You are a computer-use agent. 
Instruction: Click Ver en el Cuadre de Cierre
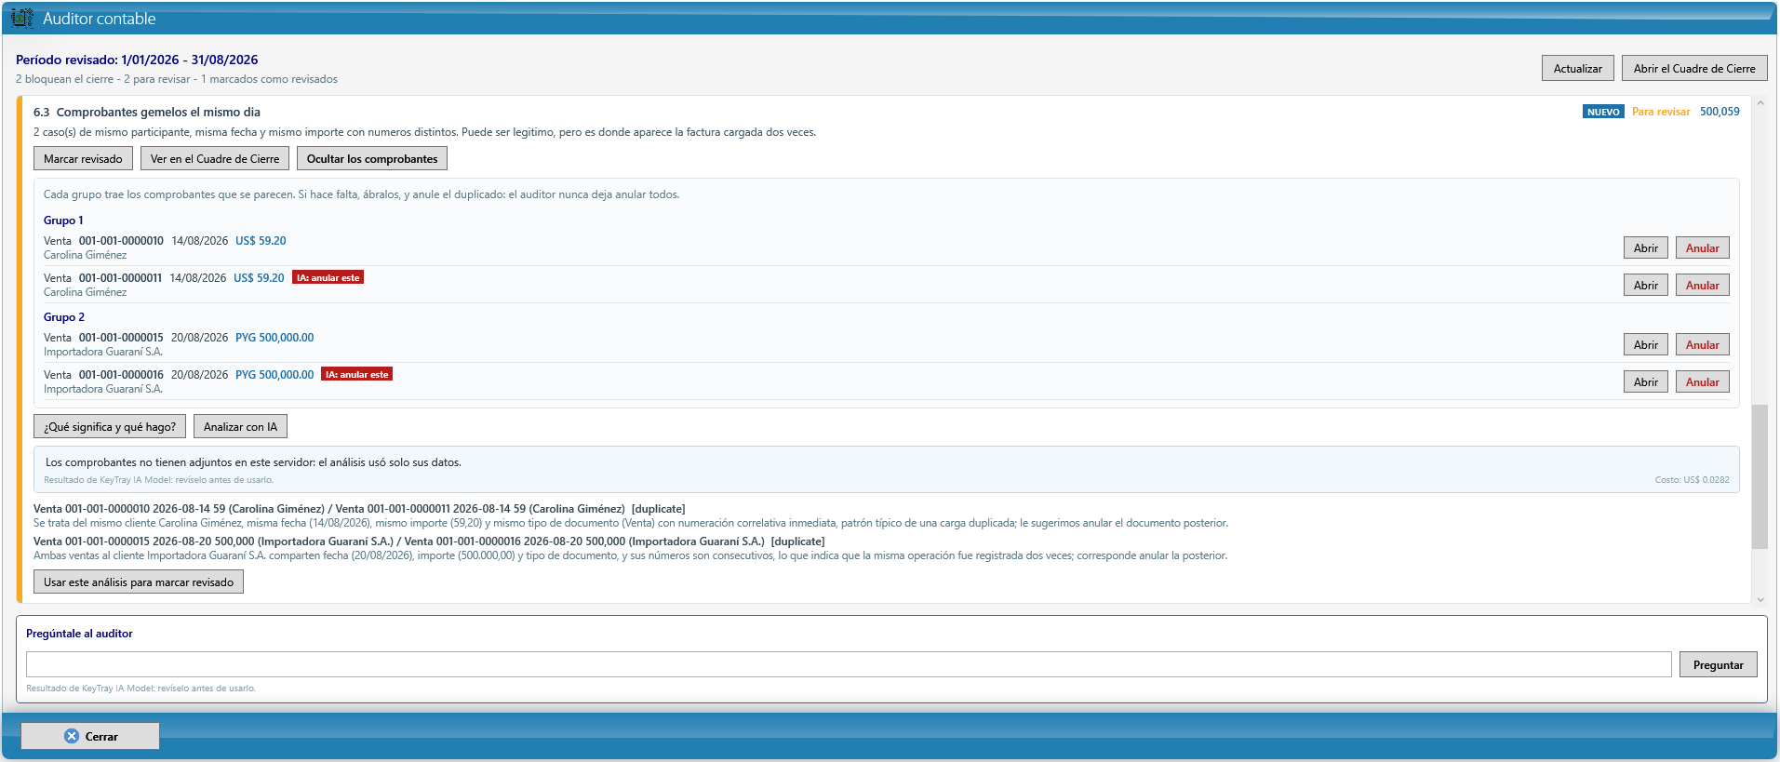pos(215,158)
